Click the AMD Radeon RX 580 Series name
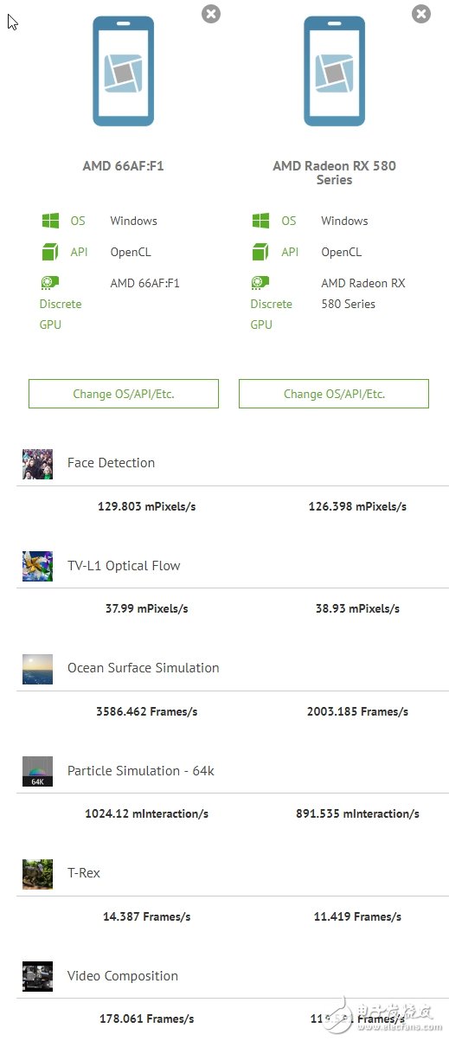 [x=334, y=172]
